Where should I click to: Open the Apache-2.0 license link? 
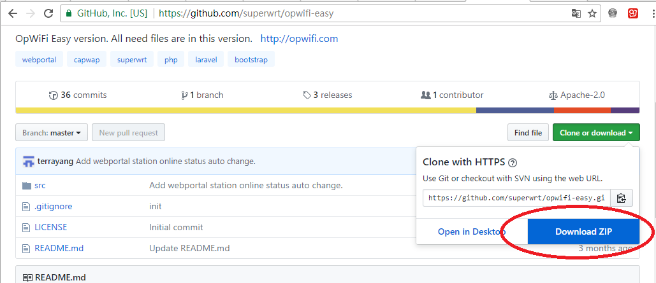pyautogui.click(x=576, y=95)
